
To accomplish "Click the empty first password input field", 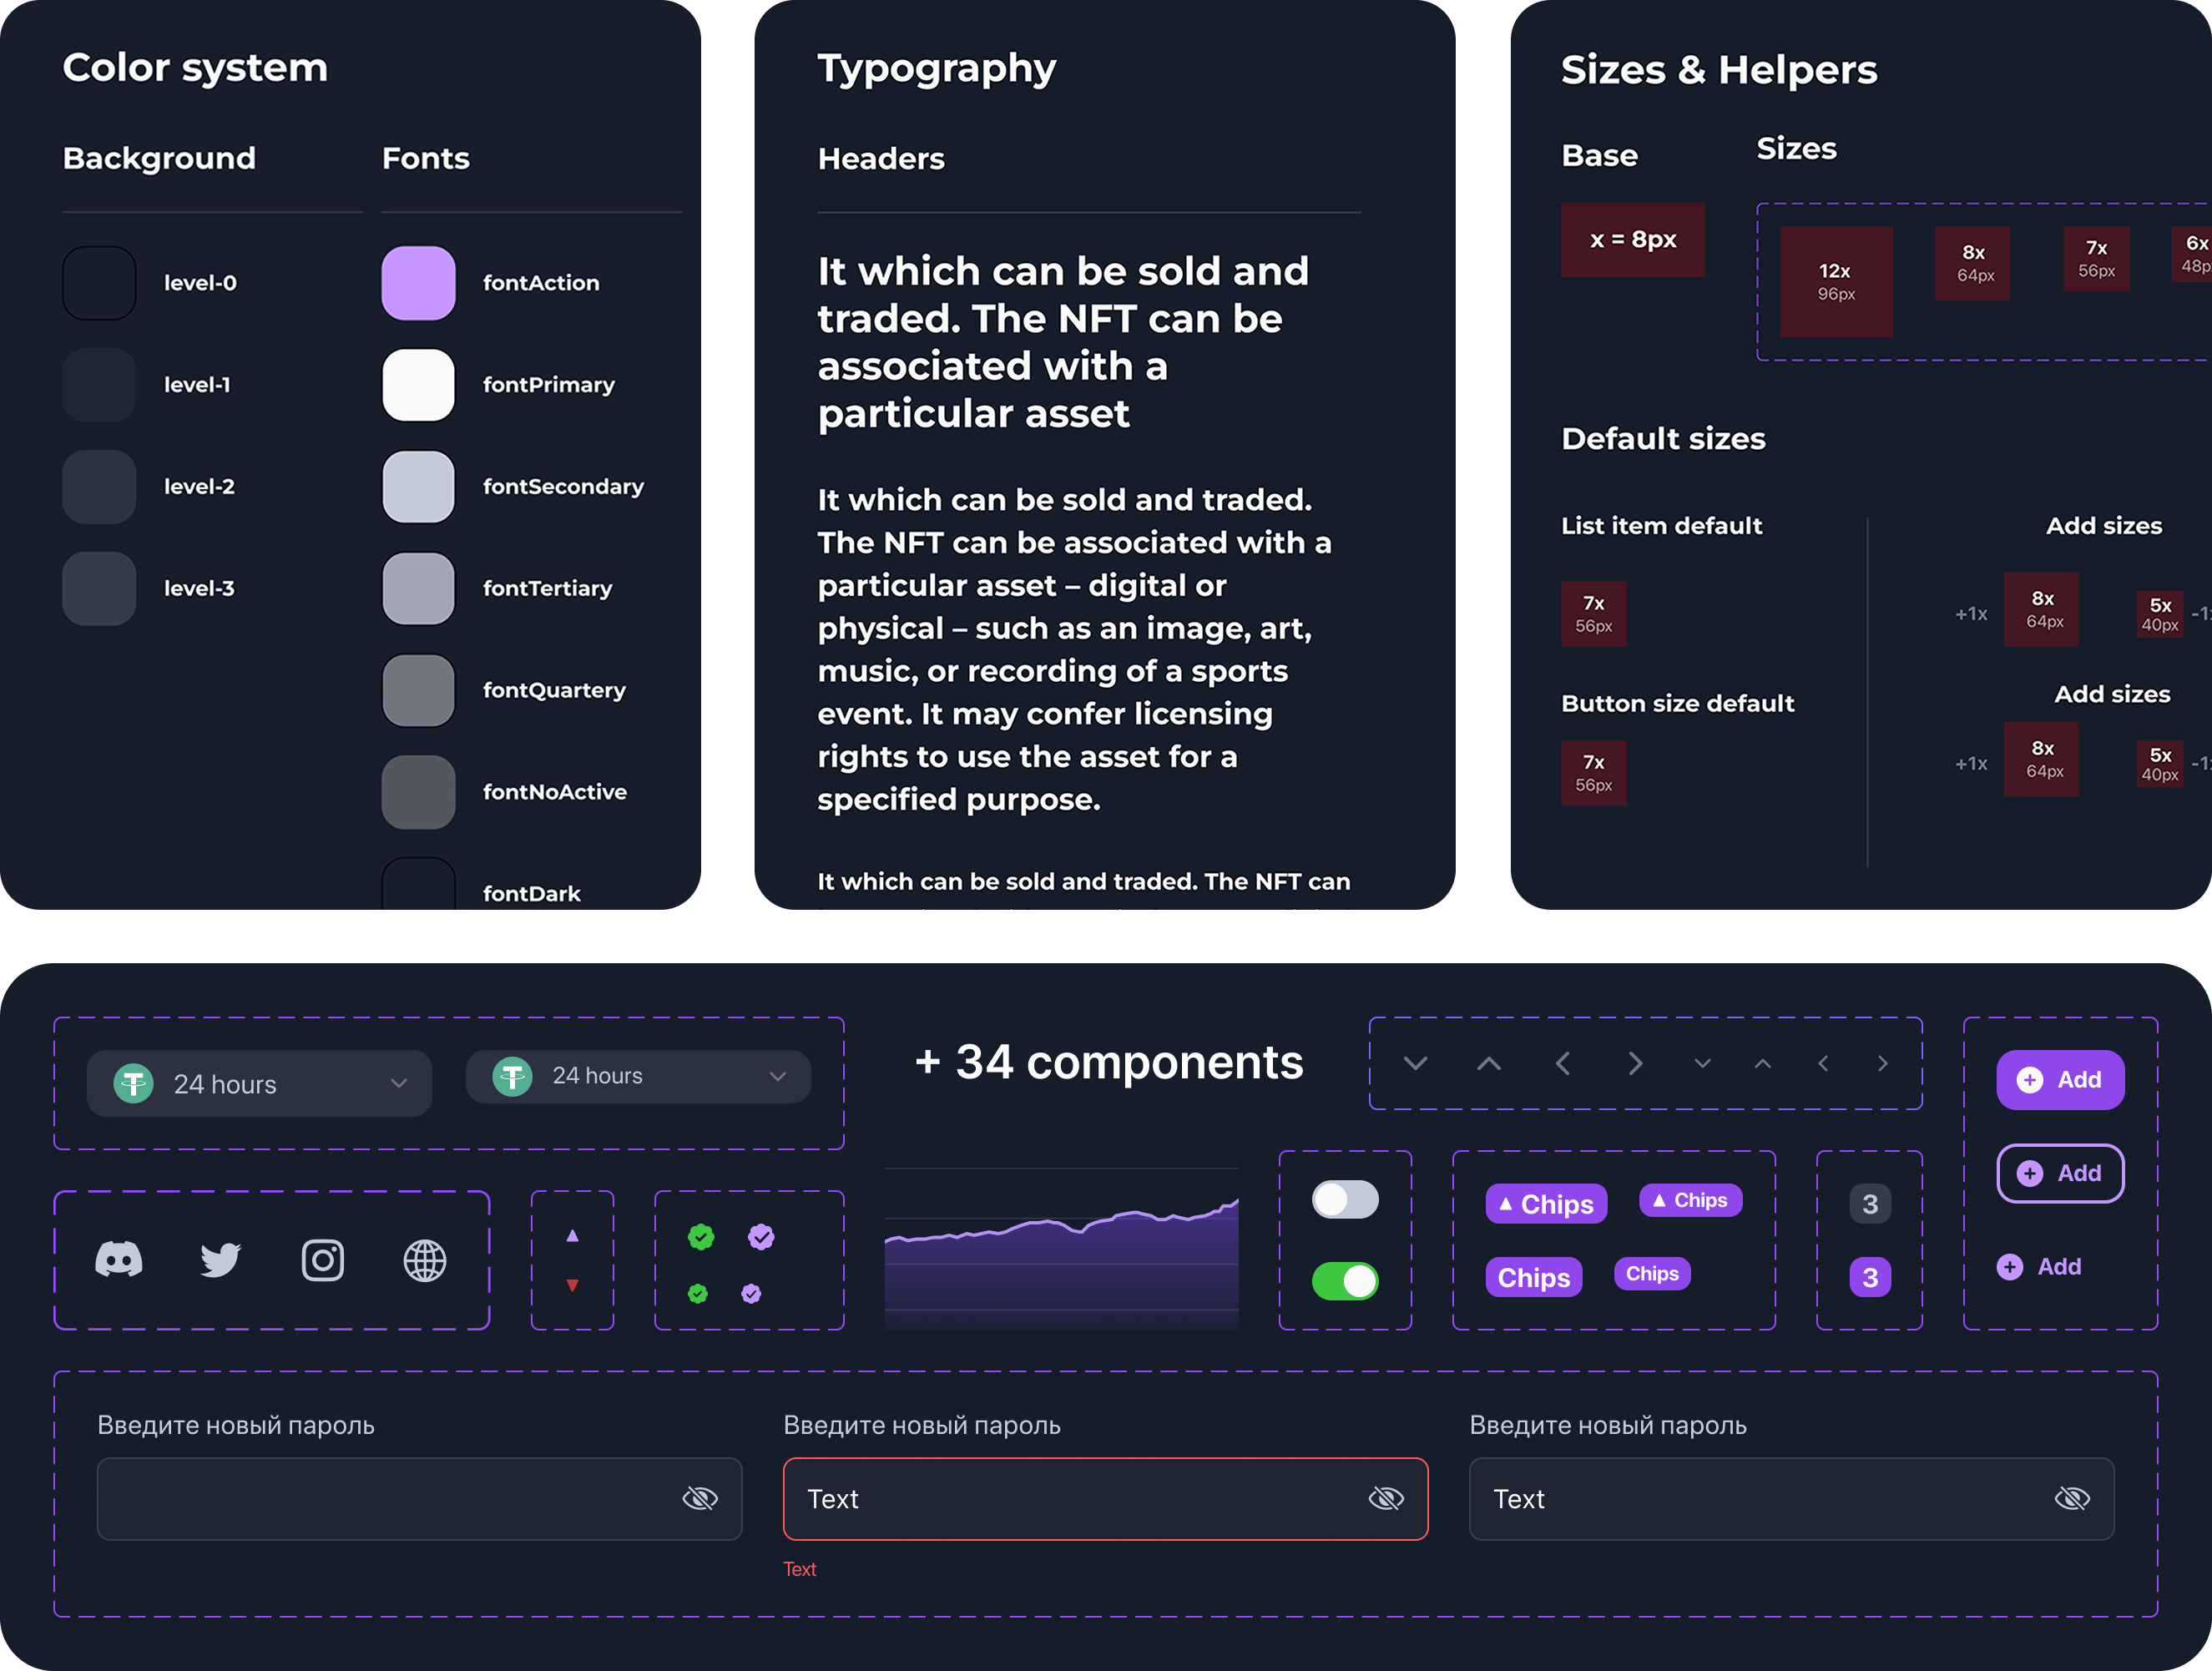I will point(380,1498).
